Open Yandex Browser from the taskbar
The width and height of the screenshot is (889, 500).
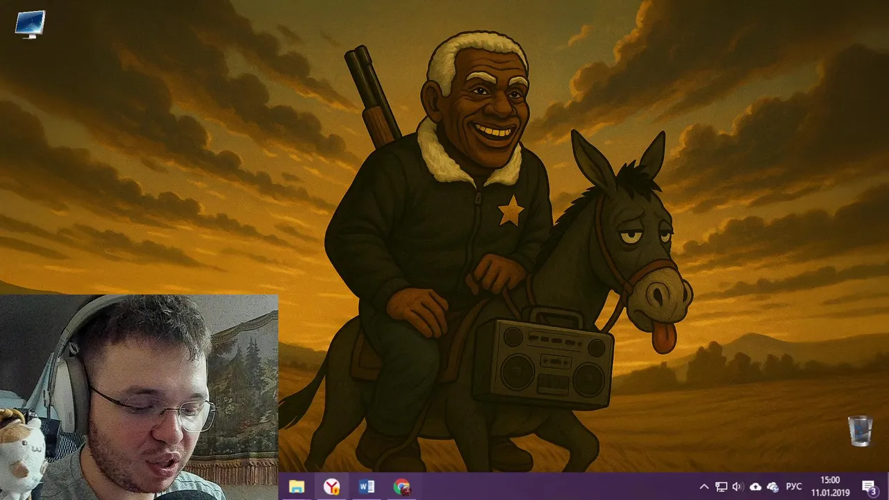[x=332, y=487]
